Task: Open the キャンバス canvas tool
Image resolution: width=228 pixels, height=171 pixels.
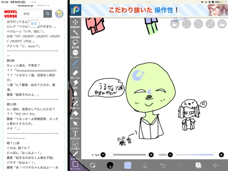Action: pos(75,166)
